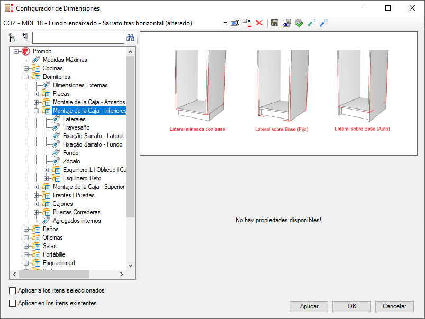Expand the Placas folder
Screen dimensions: 425x319
(x=37, y=94)
